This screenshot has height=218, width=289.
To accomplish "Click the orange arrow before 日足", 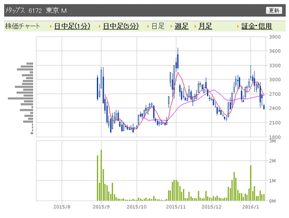I will pos(148,26).
